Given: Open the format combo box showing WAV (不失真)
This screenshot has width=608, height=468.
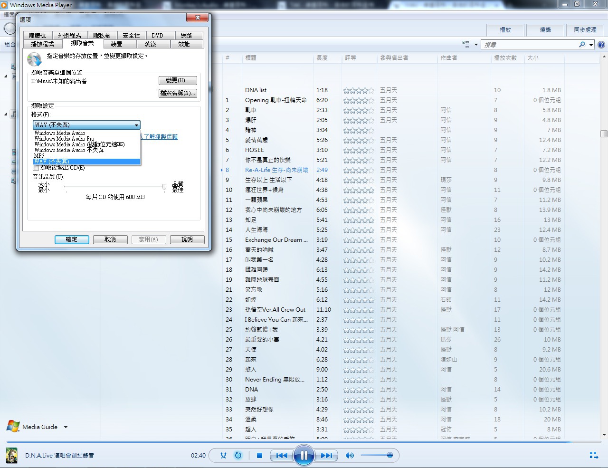Looking at the screenshot, I should coord(86,125).
